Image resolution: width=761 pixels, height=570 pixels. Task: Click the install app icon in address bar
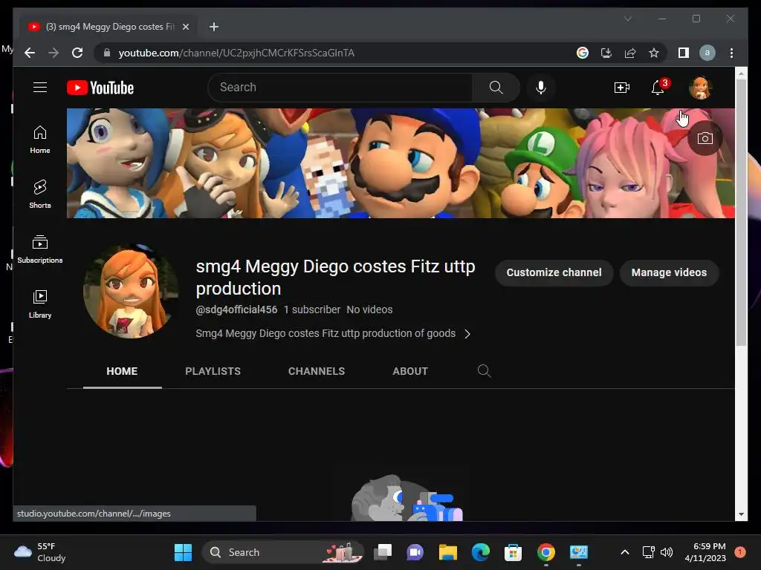click(x=606, y=53)
